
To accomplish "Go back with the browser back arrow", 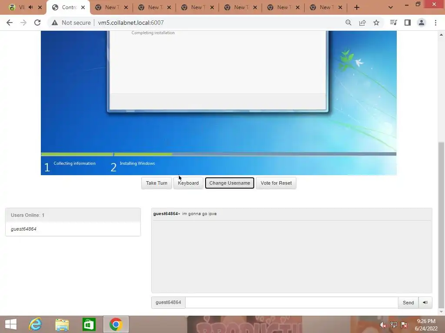I will tap(10, 23).
